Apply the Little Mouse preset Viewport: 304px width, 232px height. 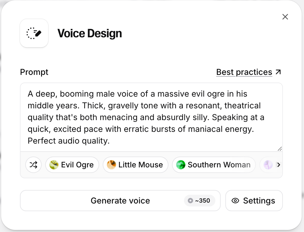[136, 165]
